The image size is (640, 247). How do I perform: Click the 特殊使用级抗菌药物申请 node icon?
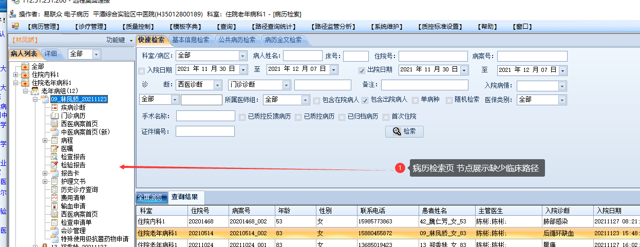[x=54, y=239]
